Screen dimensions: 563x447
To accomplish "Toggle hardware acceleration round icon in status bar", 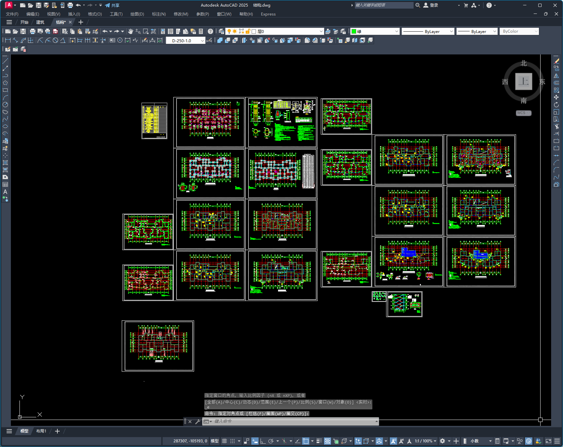I will (x=529, y=441).
